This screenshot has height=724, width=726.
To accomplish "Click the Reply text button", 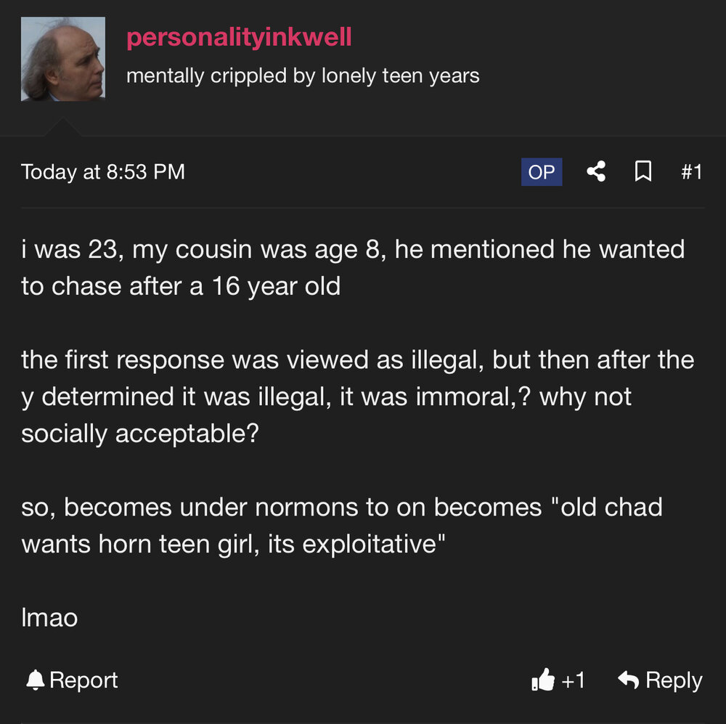I will (x=674, y=680).
